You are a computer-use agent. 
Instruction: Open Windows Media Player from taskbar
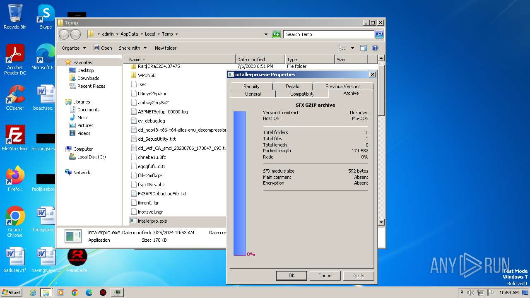61,293
